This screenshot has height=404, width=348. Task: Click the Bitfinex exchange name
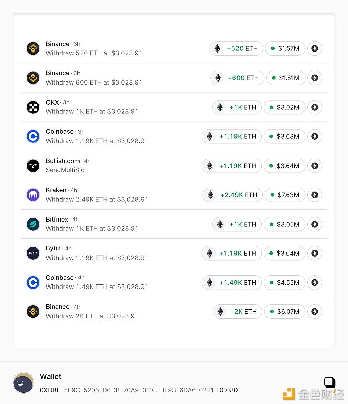click(57, 219)
